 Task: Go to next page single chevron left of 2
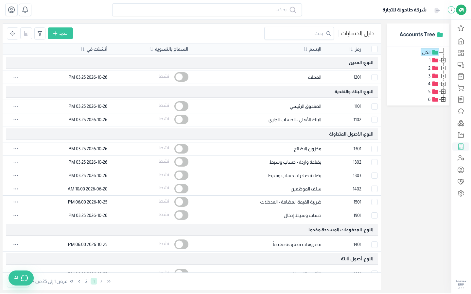[x=79, y=281]
